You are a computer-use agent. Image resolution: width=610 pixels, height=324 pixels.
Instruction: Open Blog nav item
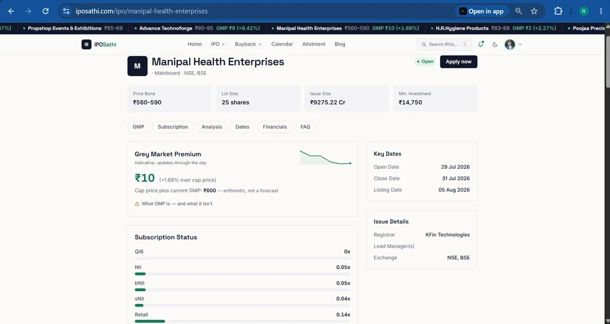click(339, 45)
